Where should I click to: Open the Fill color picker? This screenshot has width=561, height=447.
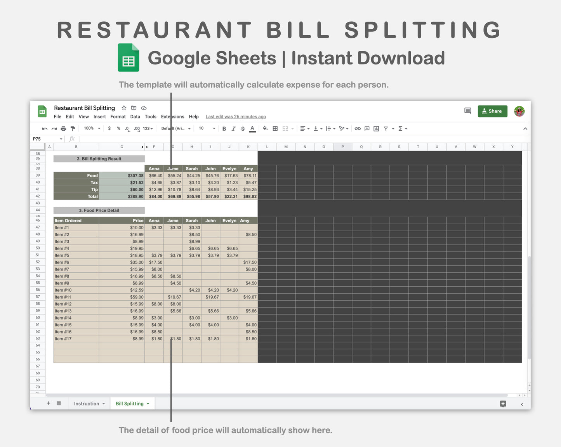[265, 128]
